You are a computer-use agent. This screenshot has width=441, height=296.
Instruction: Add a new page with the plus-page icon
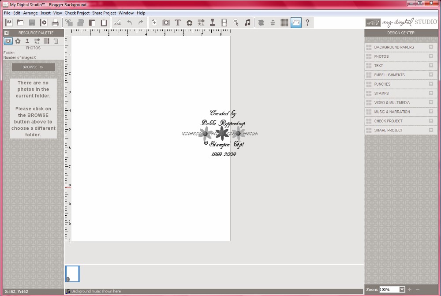(x=154, y=22)
